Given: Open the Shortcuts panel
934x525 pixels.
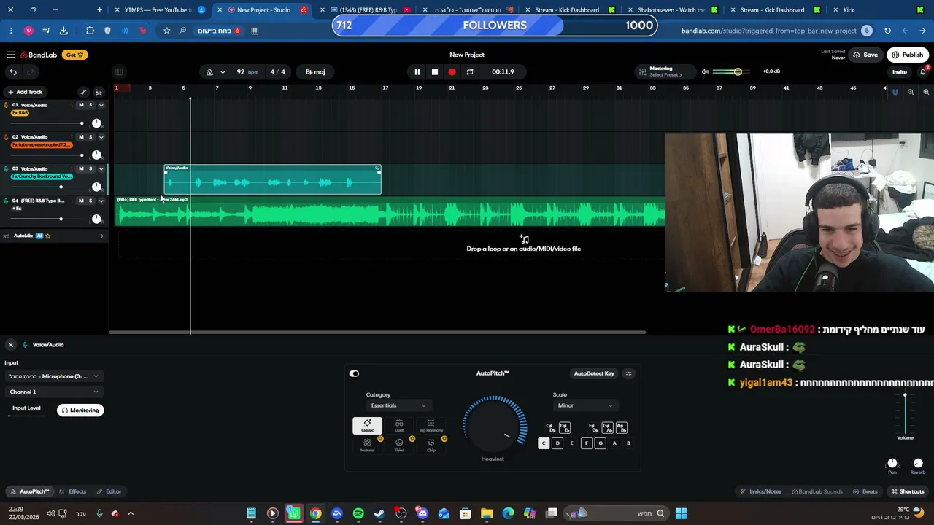Looking at the screenshot, I should pos(908,491).
